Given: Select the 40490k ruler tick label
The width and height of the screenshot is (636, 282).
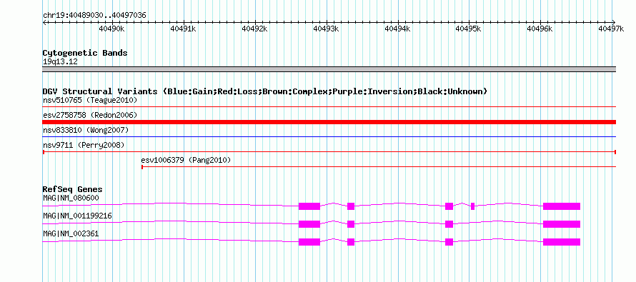Looking at the screenshot, I should coord(111,29).
